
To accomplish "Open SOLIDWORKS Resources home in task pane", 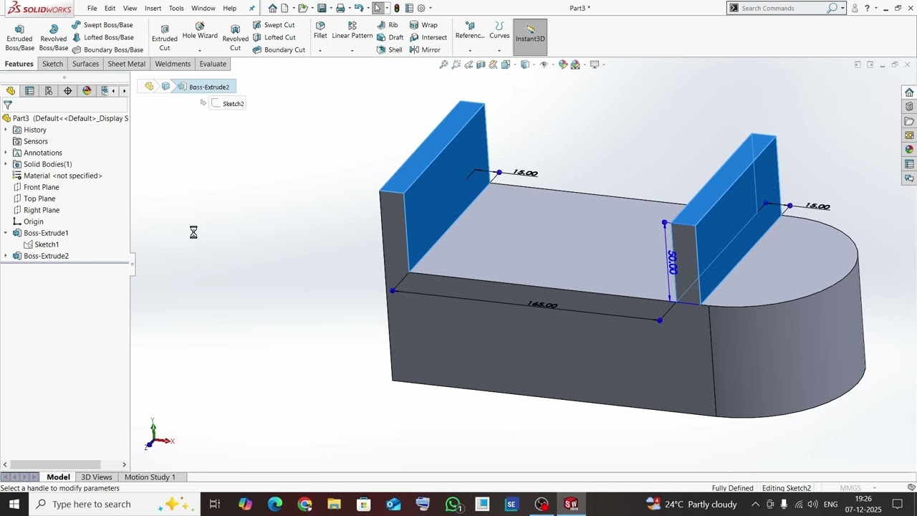I will (x=909, y=92).
